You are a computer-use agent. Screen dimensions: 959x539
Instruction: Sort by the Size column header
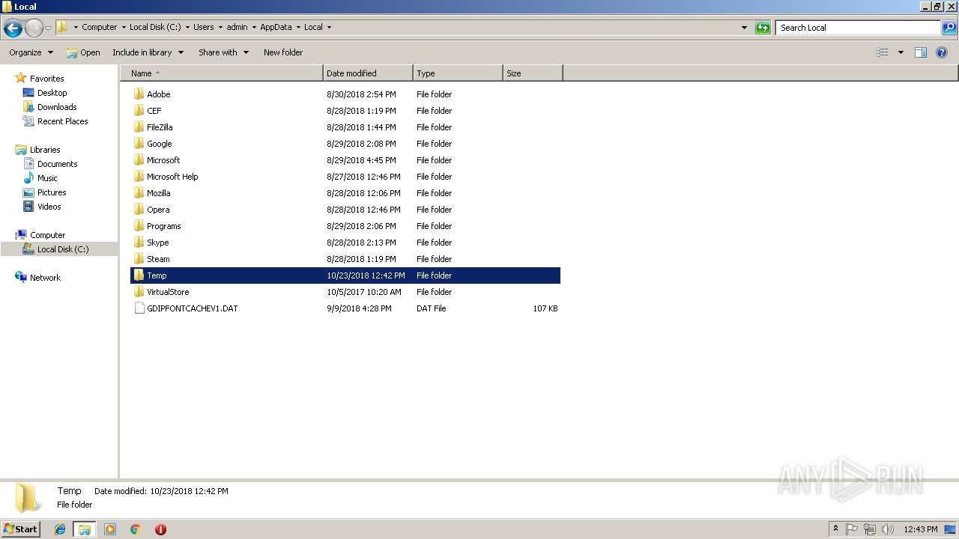click(x=533, y=73)
